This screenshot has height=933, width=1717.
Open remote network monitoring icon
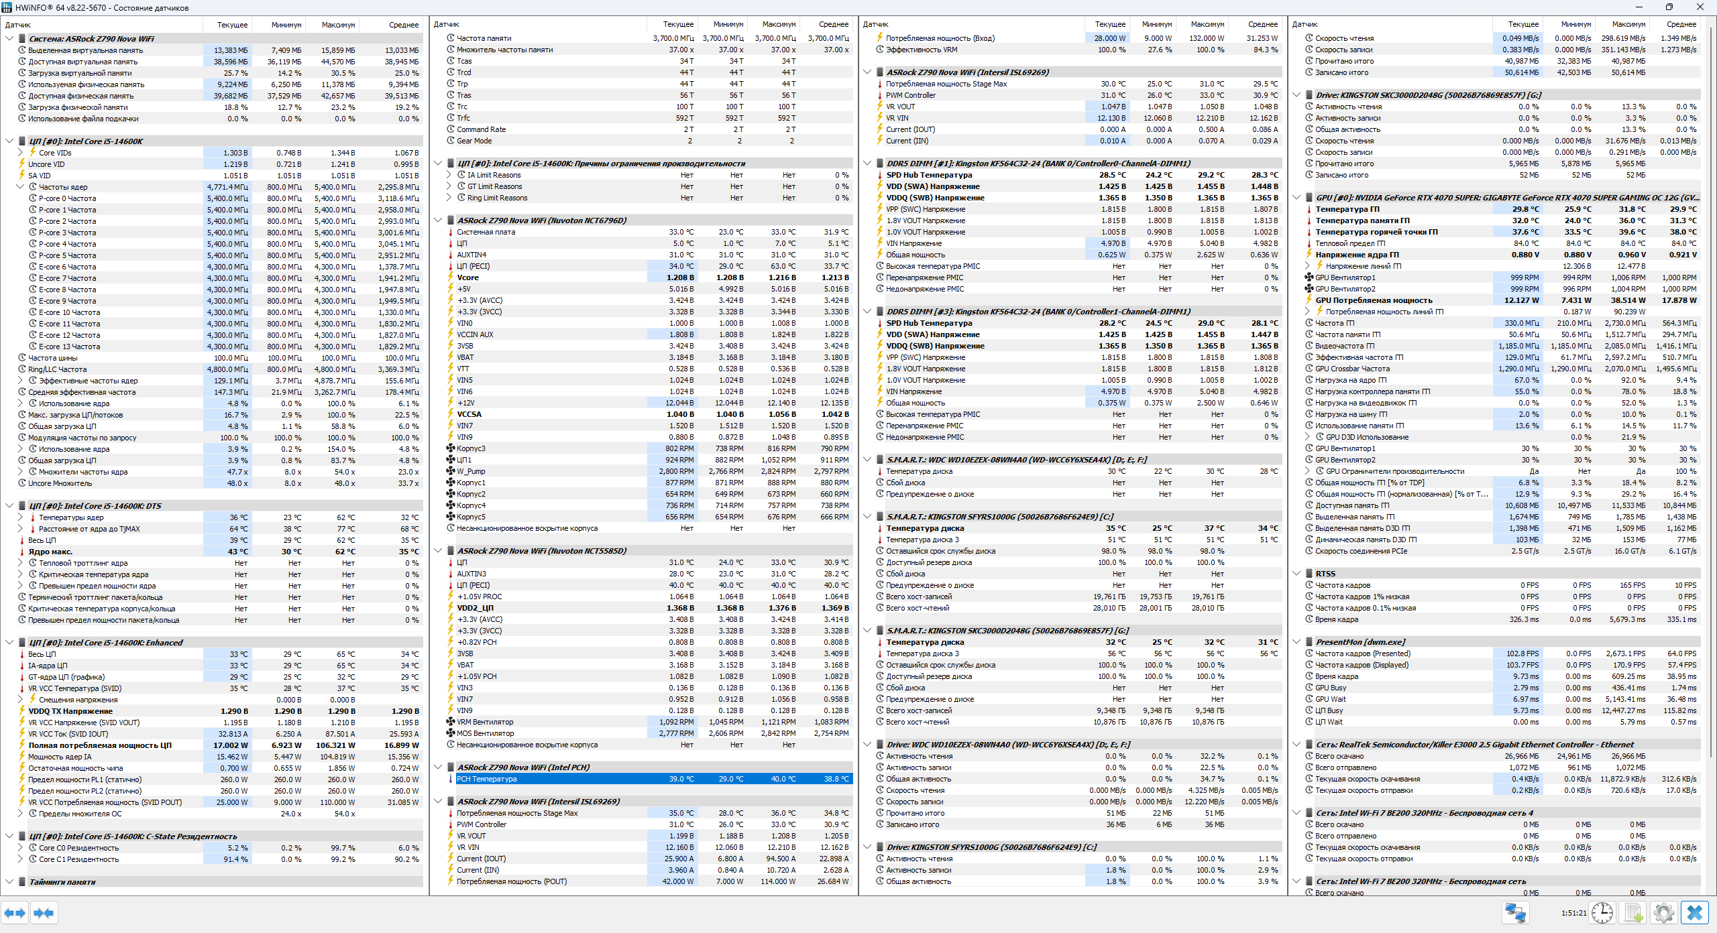1515,913
